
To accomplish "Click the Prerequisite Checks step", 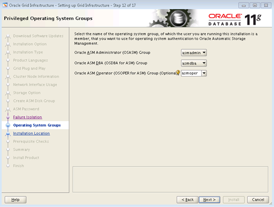I will (x=31, y=142).
